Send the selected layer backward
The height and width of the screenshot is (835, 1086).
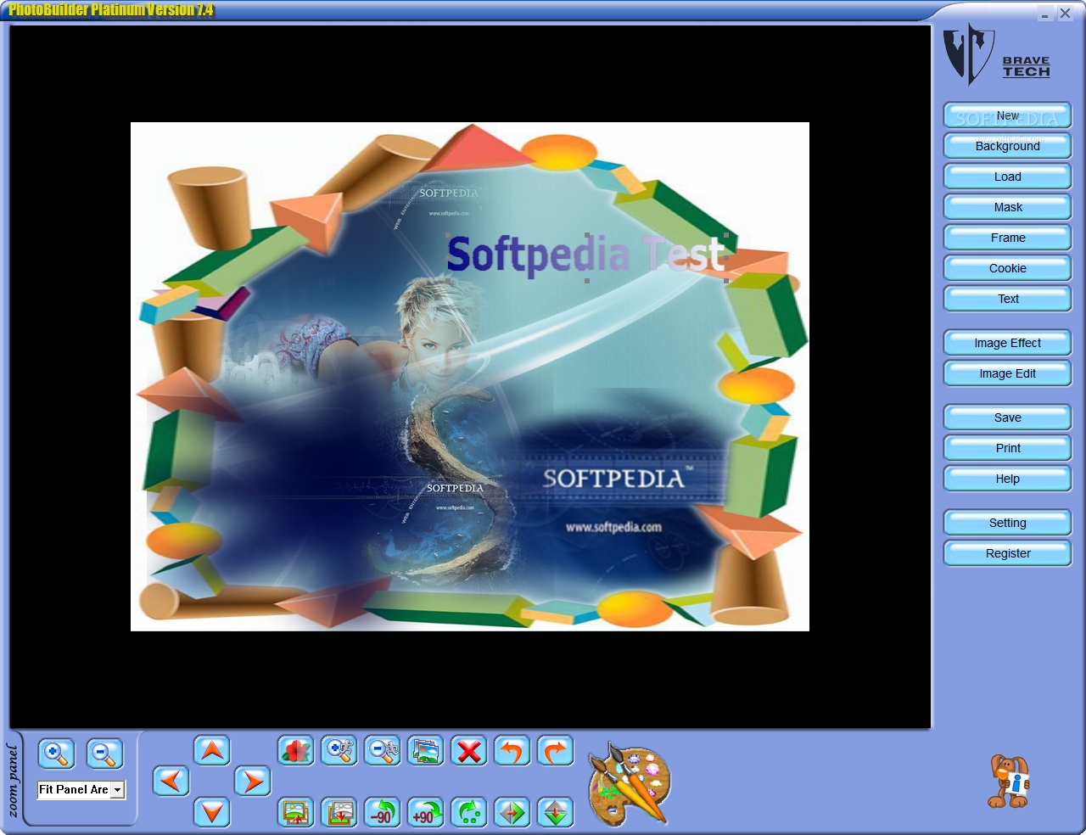pos(339,812)
